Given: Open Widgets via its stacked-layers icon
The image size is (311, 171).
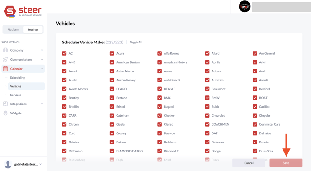Looking at the screenshot, I should tap(5, 113).
